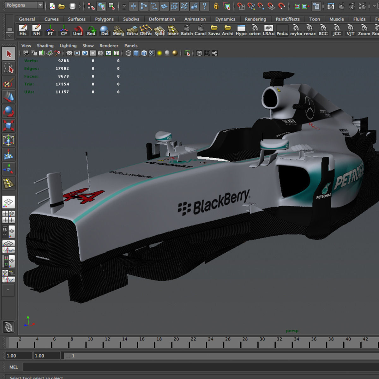Image resolution: width=379 pixels, height=379 pixels.
Task: Click the Extru shelf button
Action: coord(132,31)
